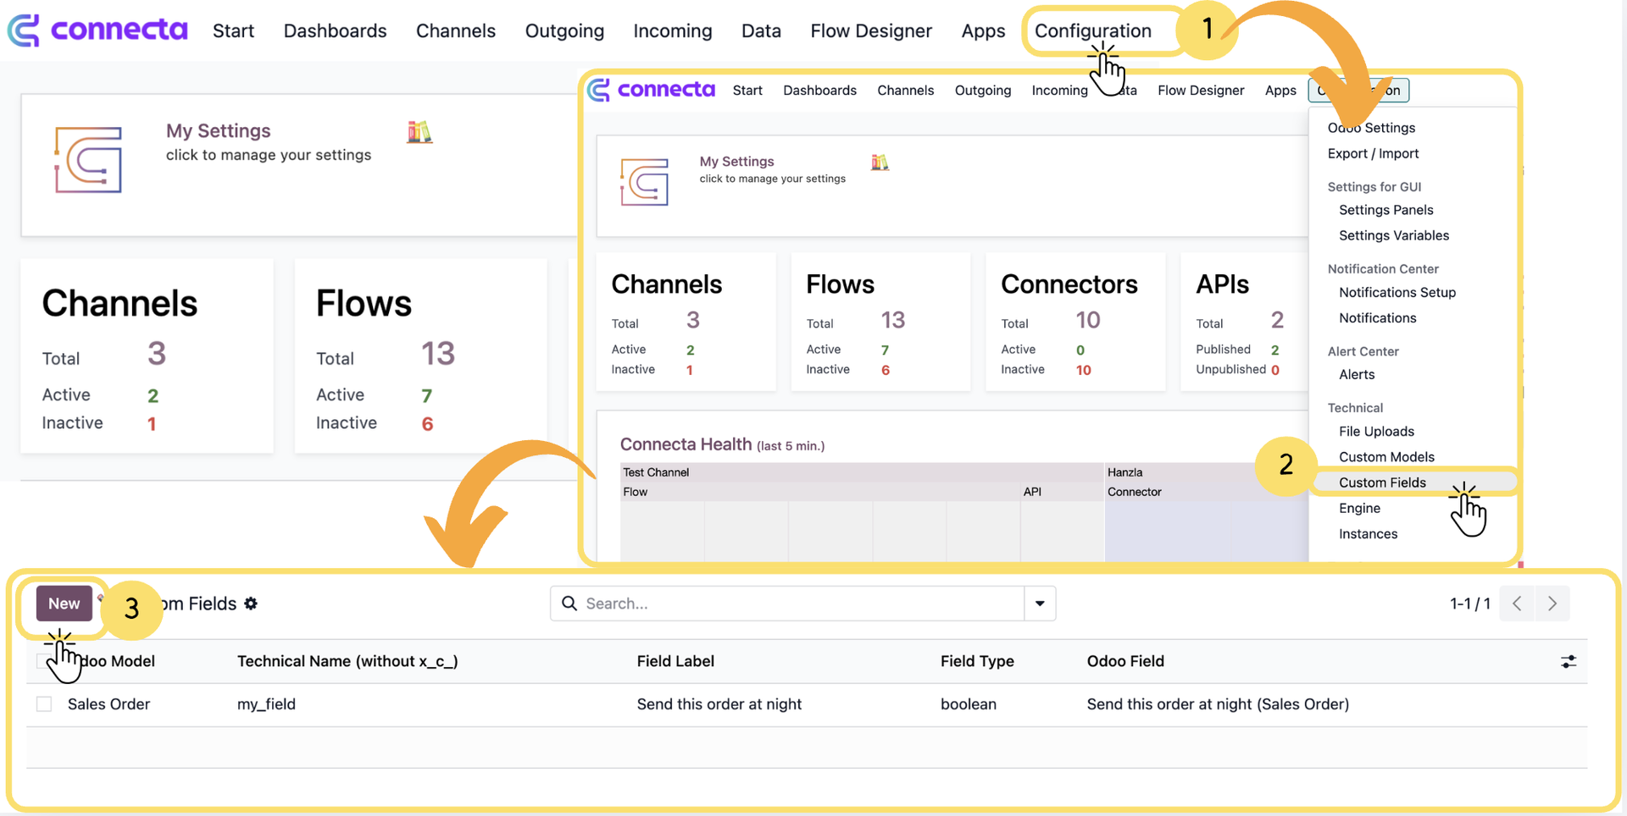
Task: Click the "Connecta Health" panel heading
Action: click(686, 444)
